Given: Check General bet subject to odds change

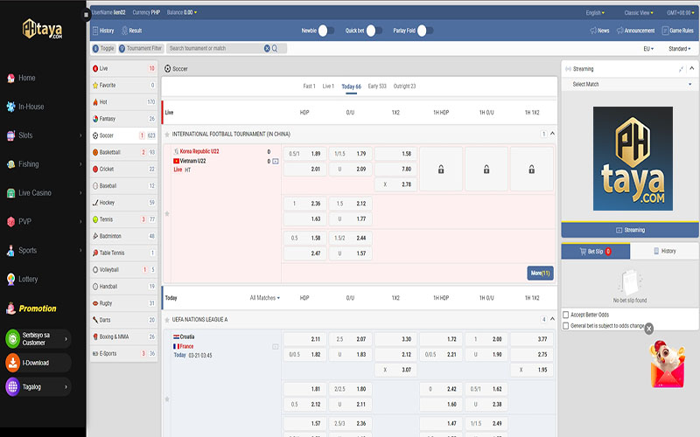Looking at the screenshot, I should point(565,326).
